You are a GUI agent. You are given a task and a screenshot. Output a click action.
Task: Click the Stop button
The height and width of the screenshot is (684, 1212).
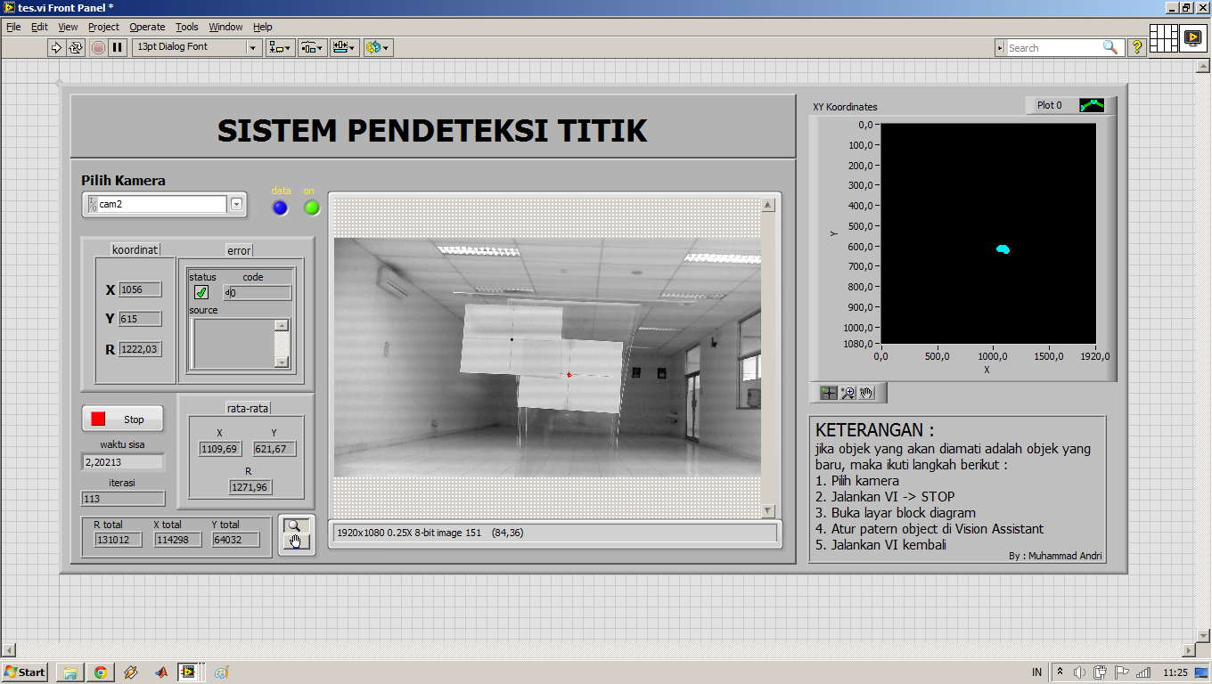point(123,419)
